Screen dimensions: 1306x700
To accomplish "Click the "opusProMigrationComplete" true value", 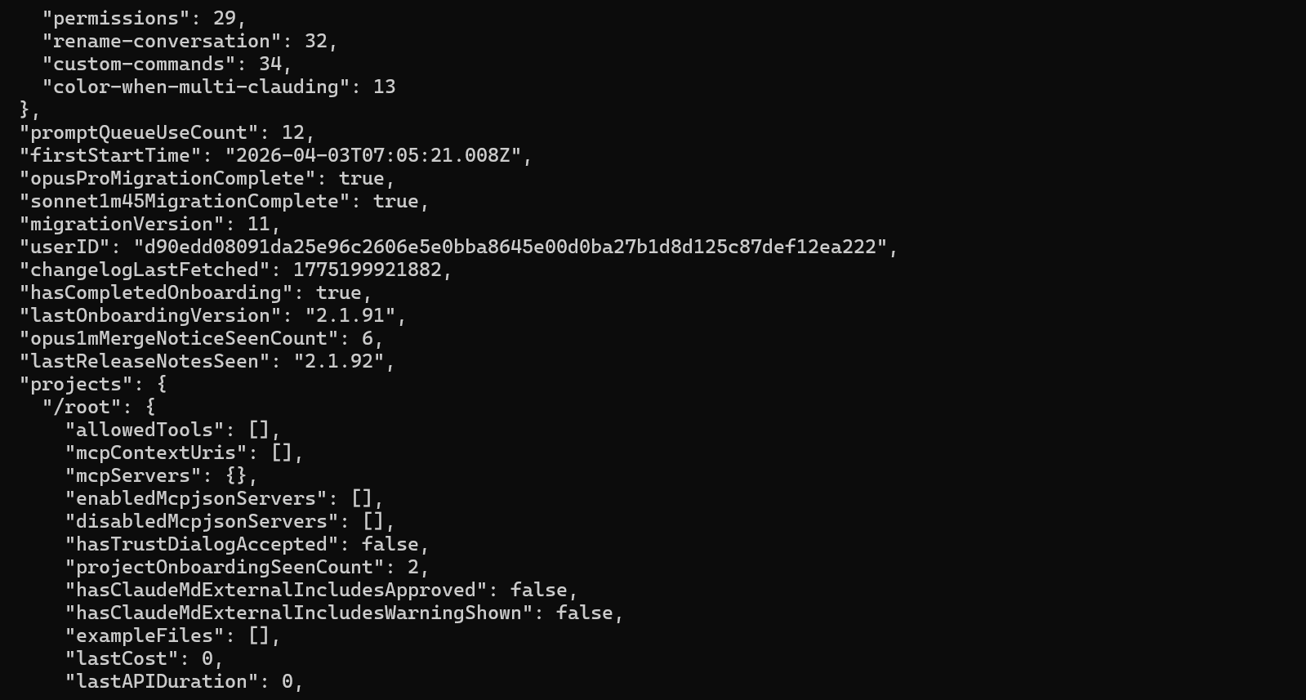I will pos(361,178).
